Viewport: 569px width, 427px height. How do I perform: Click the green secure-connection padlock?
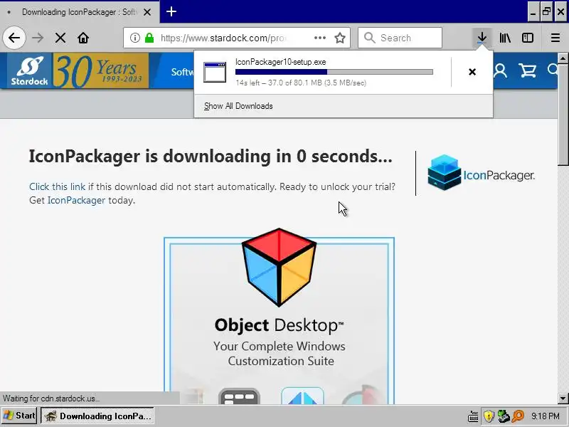149,38
